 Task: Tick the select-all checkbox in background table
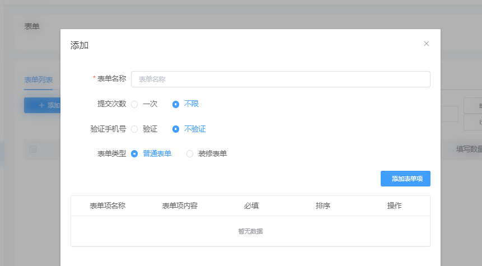coord(32,150)
